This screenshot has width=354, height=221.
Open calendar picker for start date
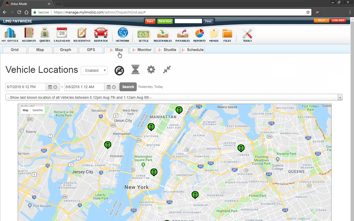coord(50,87)
